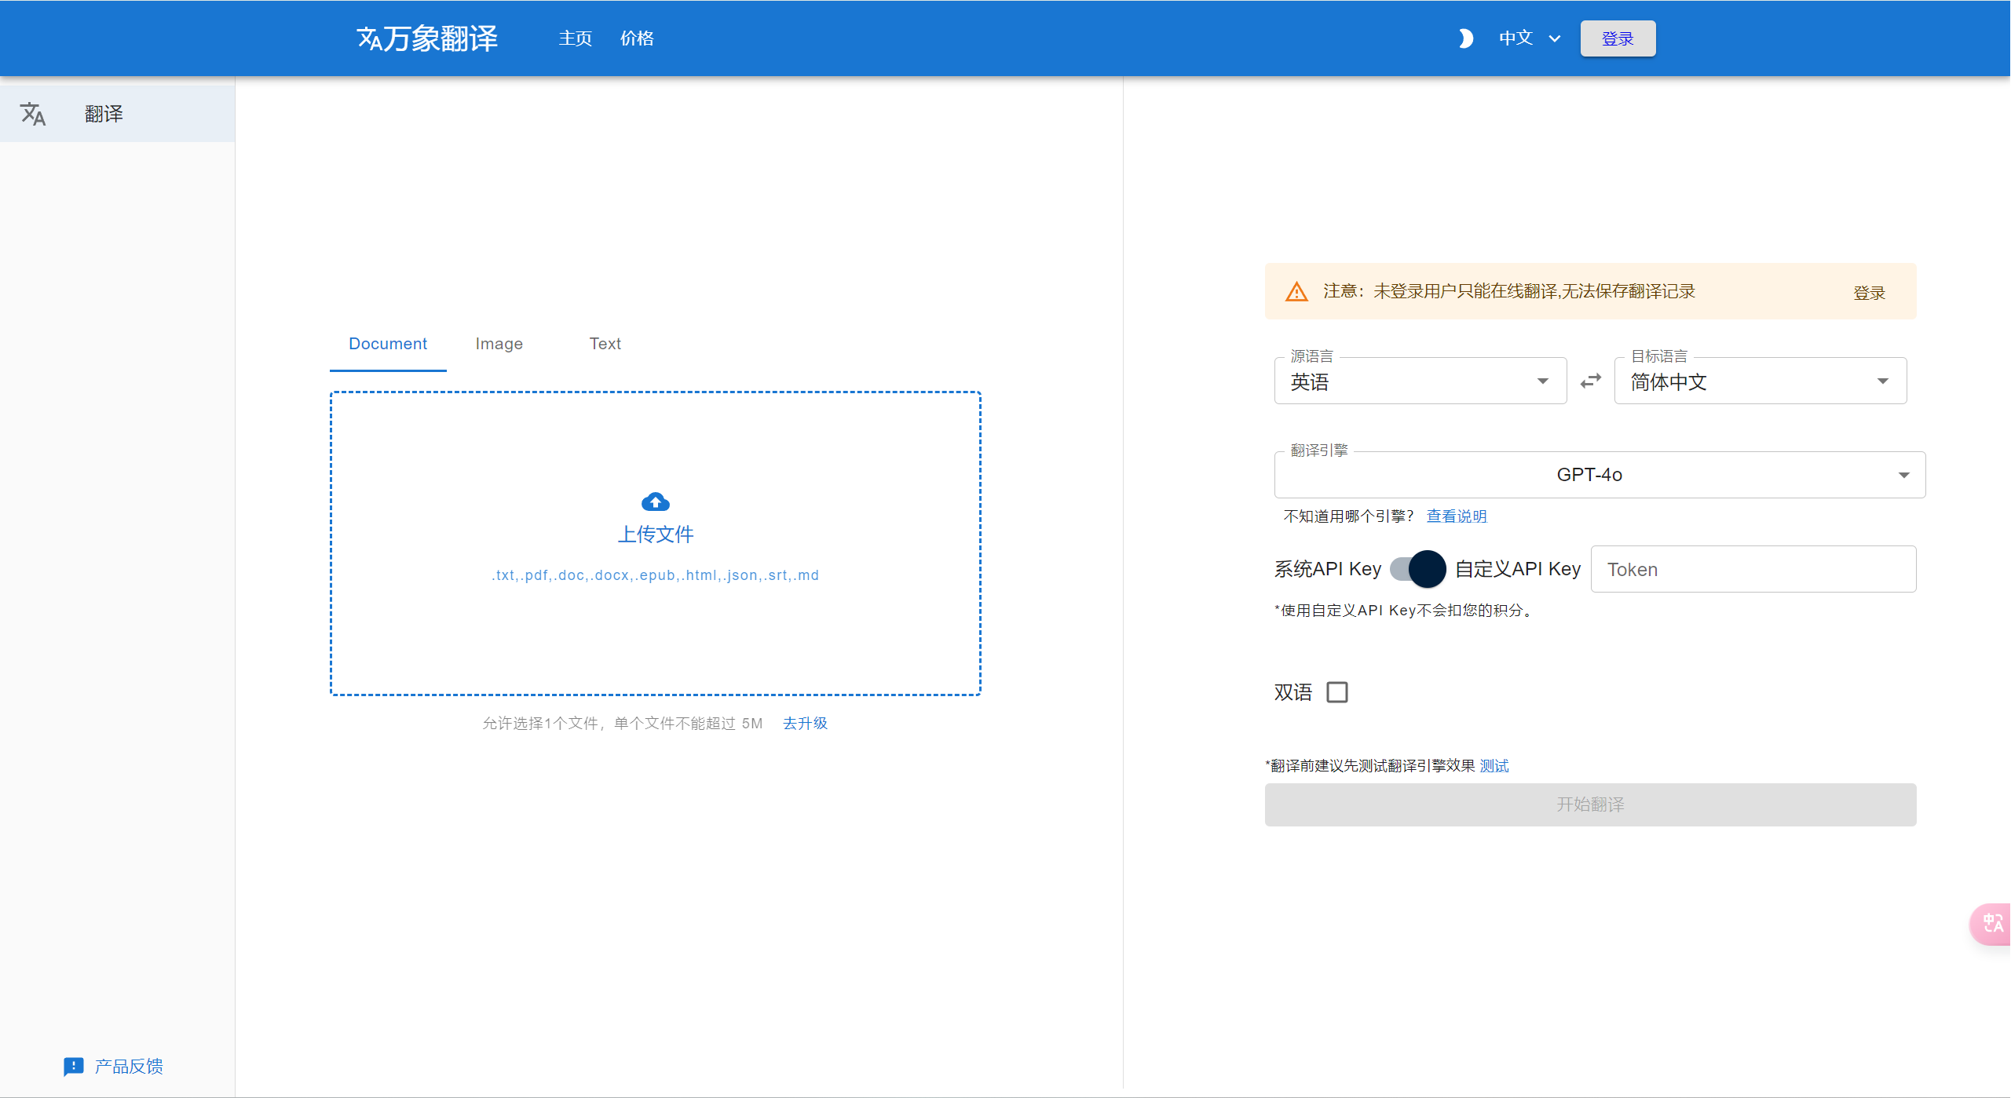The width and height of the screenshot is (2011, 1098).
Task: Click the cloud upload icon
Action: (x=655, y=502)
